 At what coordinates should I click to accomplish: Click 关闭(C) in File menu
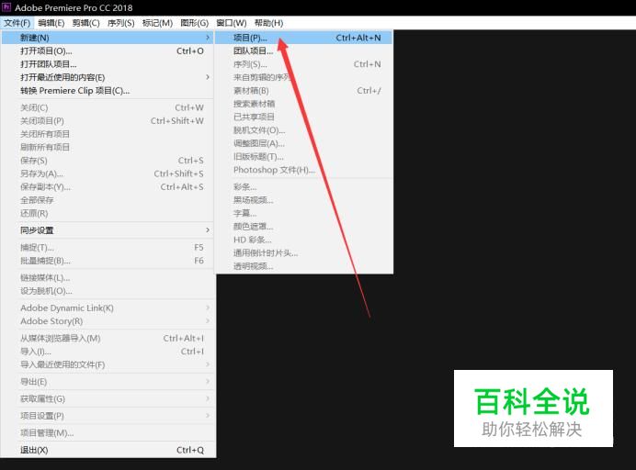[108, 107]
